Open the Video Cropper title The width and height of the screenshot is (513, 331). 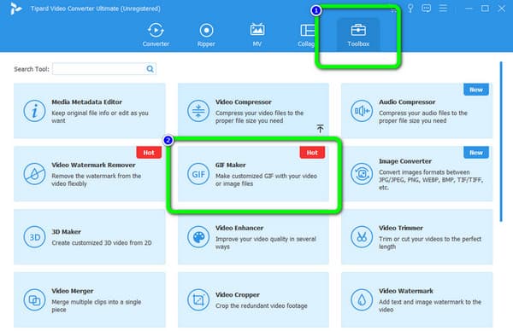coord(237,294)
